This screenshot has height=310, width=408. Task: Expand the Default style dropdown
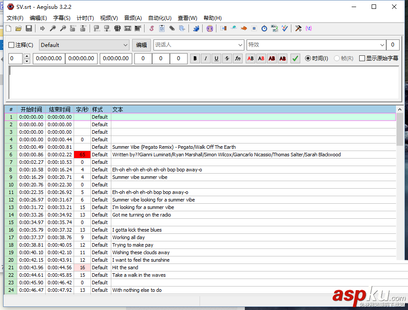click(125, 45)
